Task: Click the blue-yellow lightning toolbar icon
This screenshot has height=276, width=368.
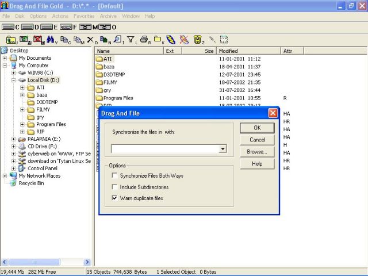Action: point(171,40)
